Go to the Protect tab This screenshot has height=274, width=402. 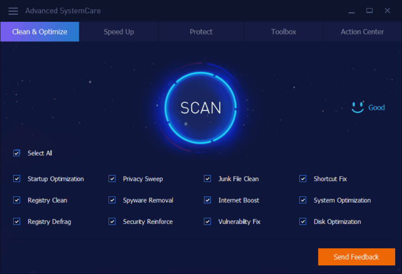coord(201,32)
